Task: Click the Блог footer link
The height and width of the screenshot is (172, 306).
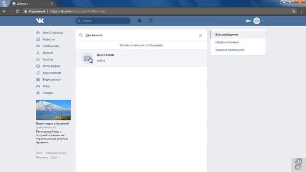Action: 39,153
